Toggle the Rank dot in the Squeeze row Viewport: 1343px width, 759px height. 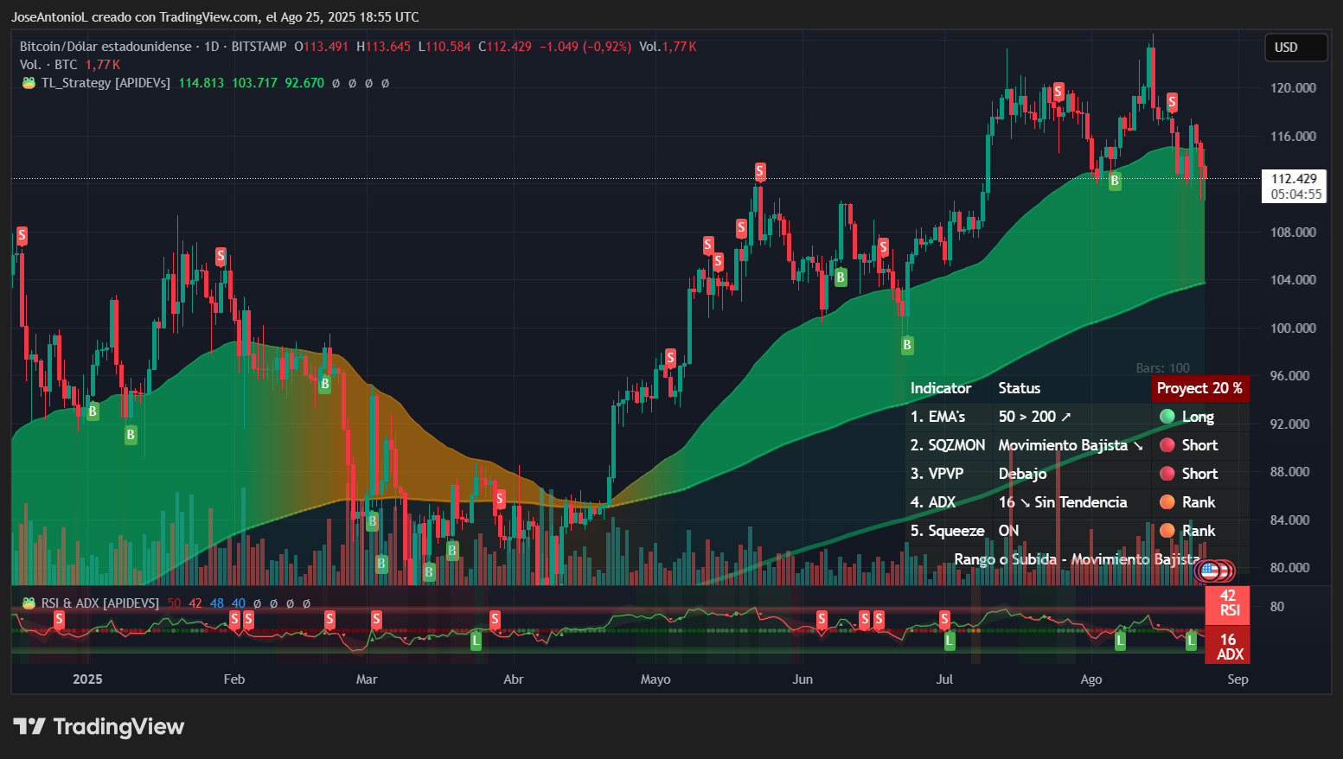pyautogui.click(x=1167, y=531)
